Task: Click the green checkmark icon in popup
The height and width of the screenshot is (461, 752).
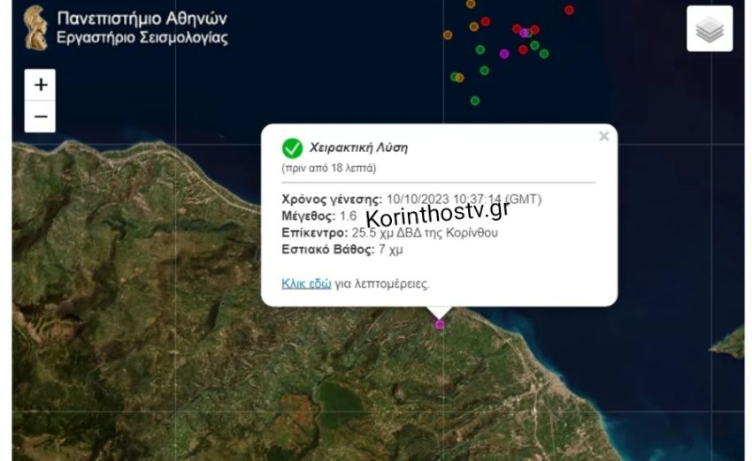Action: coord(292,148)
